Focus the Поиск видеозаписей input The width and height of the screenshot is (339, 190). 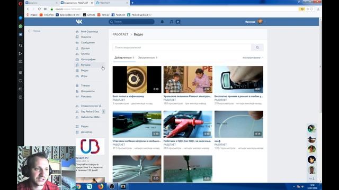[182, 47]
